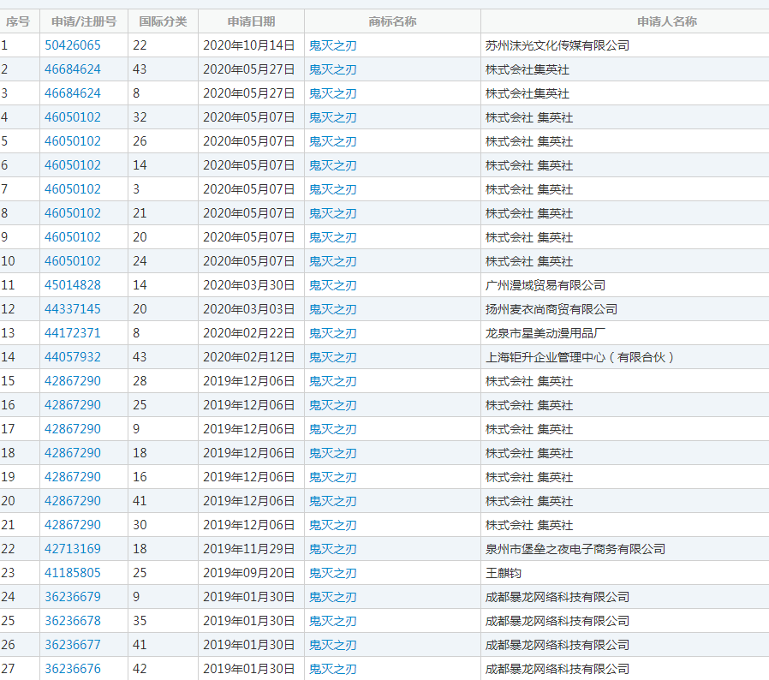This screenshot has height=680, width=769.
Task: Click the 申请/注册号 column header
Action: [84, 21]
